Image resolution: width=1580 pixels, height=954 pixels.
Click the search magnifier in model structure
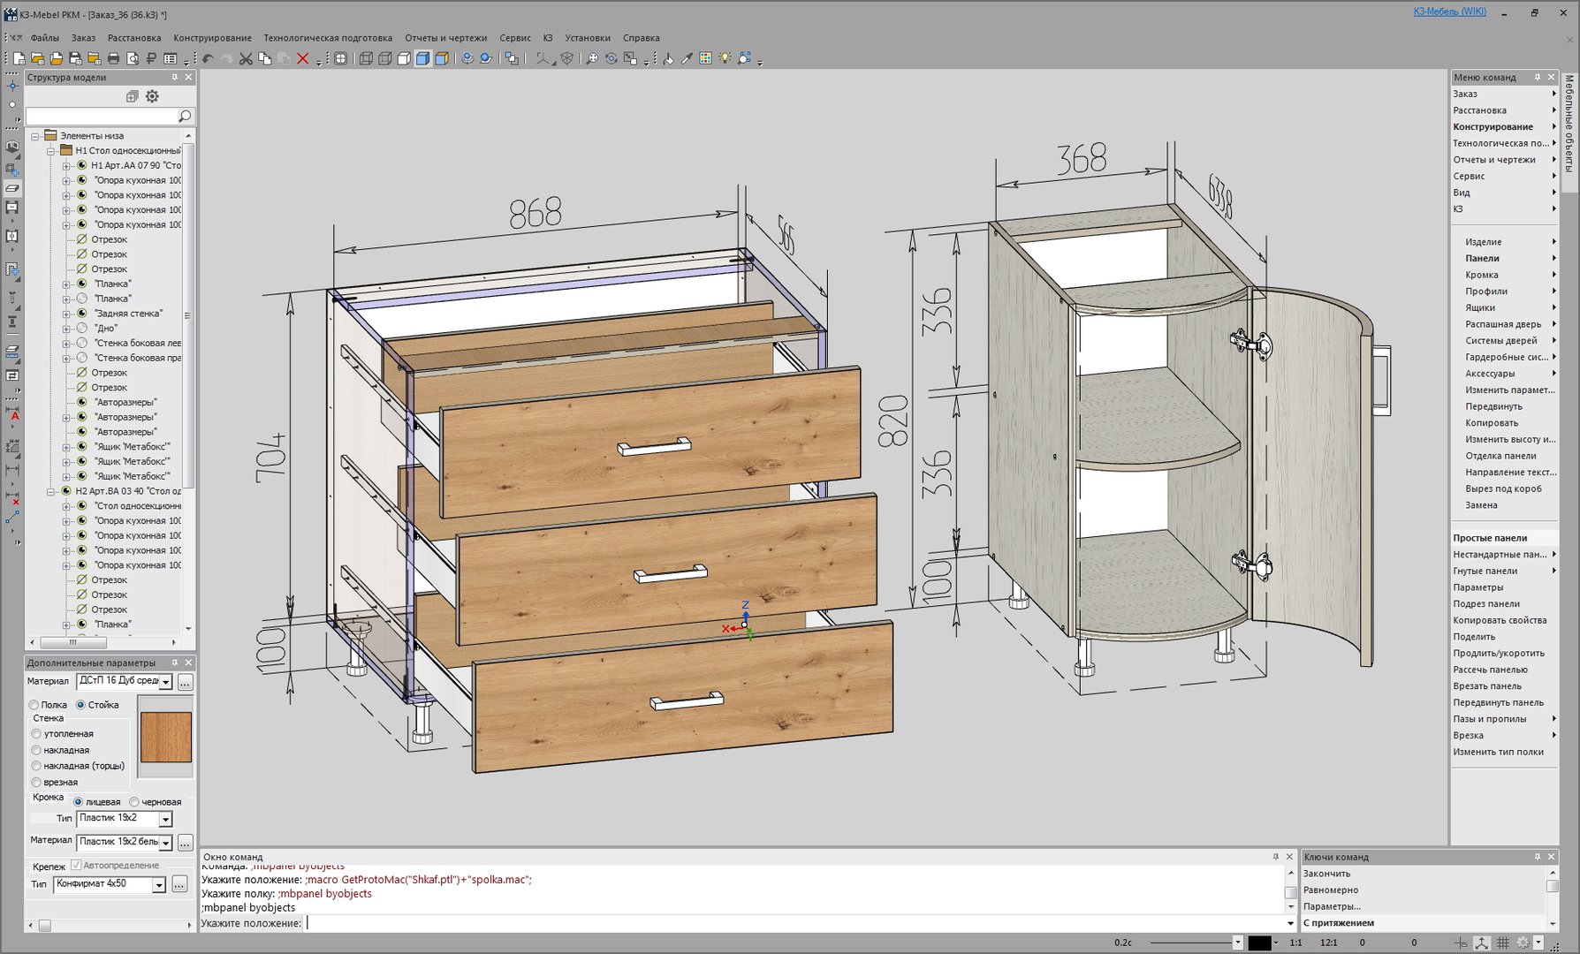coord(185,116)
